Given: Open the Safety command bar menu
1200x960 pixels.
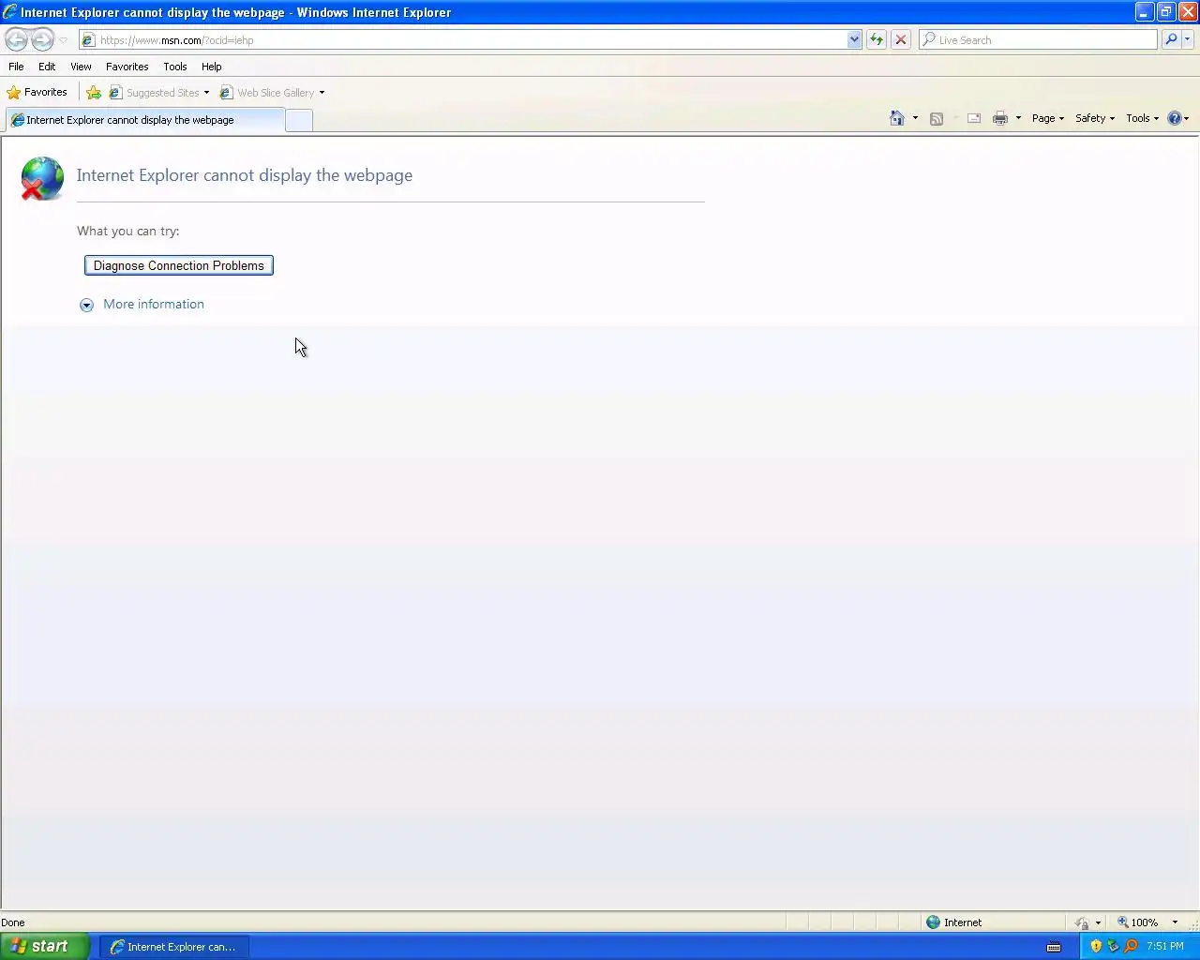Looking at the screenshot, I should [1095, 118].
